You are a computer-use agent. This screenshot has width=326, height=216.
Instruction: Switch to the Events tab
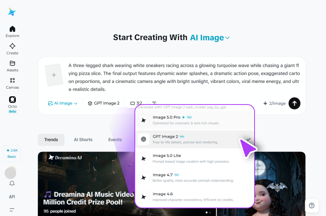[x=115, y=140]
